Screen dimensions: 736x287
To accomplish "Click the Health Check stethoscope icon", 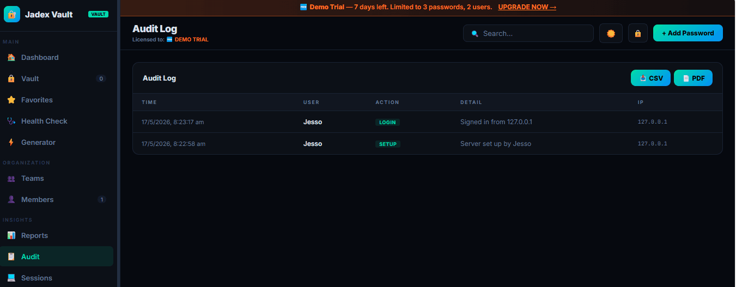I will 11,121.
